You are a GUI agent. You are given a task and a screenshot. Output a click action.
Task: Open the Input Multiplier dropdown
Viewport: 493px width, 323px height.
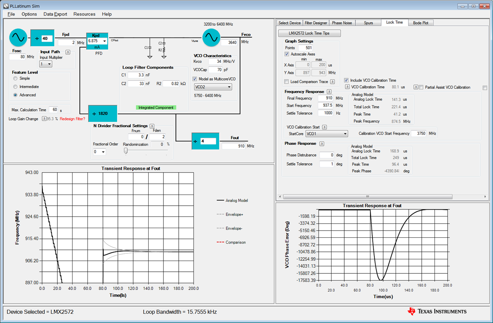tap(46, 64)
